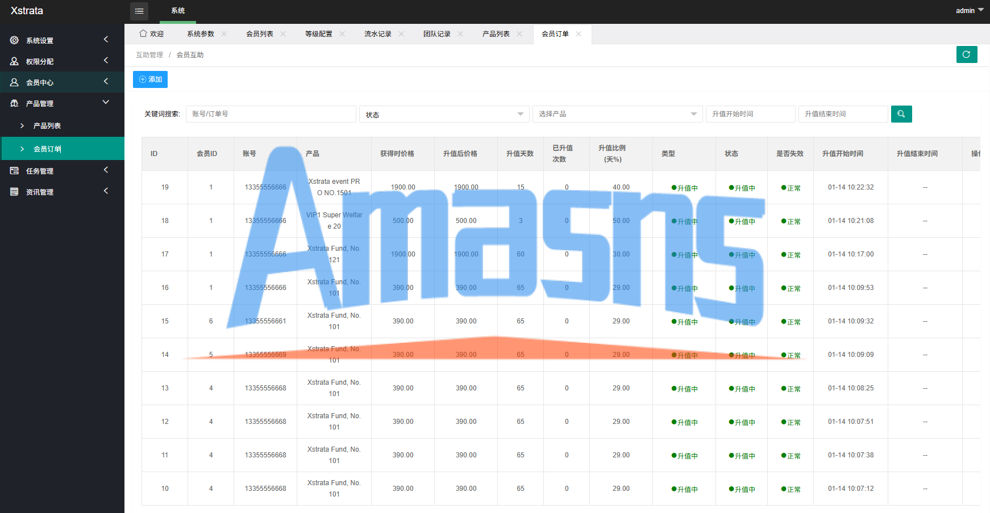The height and width of the screenshot is (513, 990).
Task: Click the 升值结束时间 date field
Action: coord(843,114)
